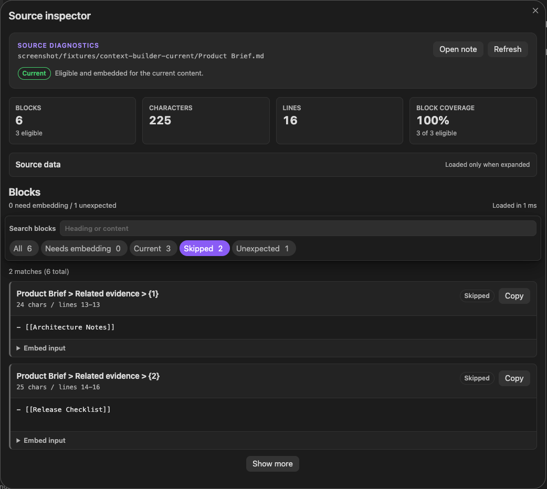Click "0 need embedding / 1 unexpected" summary
This screenshot has height=489, width=547.
tap(62, 206)
